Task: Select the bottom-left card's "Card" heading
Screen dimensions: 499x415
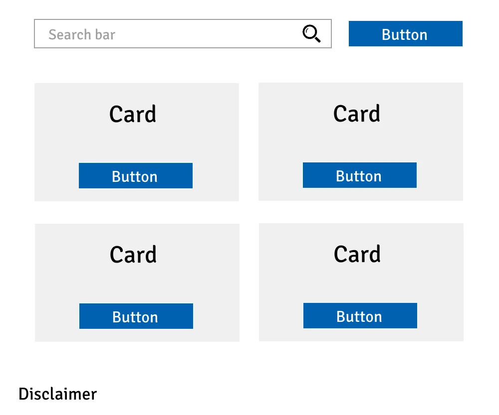Action: pyautogui.click(x=133, y=255)
